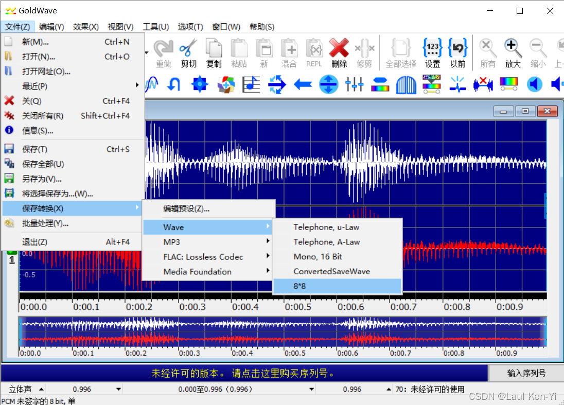This screenshot has height=405, width=564.
Task: Choose Save As (另存为) from File menu
Action: (x=73, y=179)
